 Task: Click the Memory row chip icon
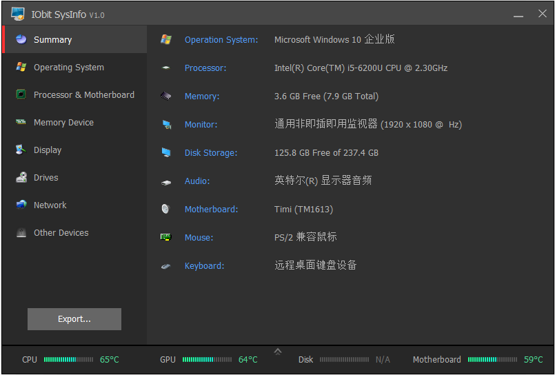165,96
